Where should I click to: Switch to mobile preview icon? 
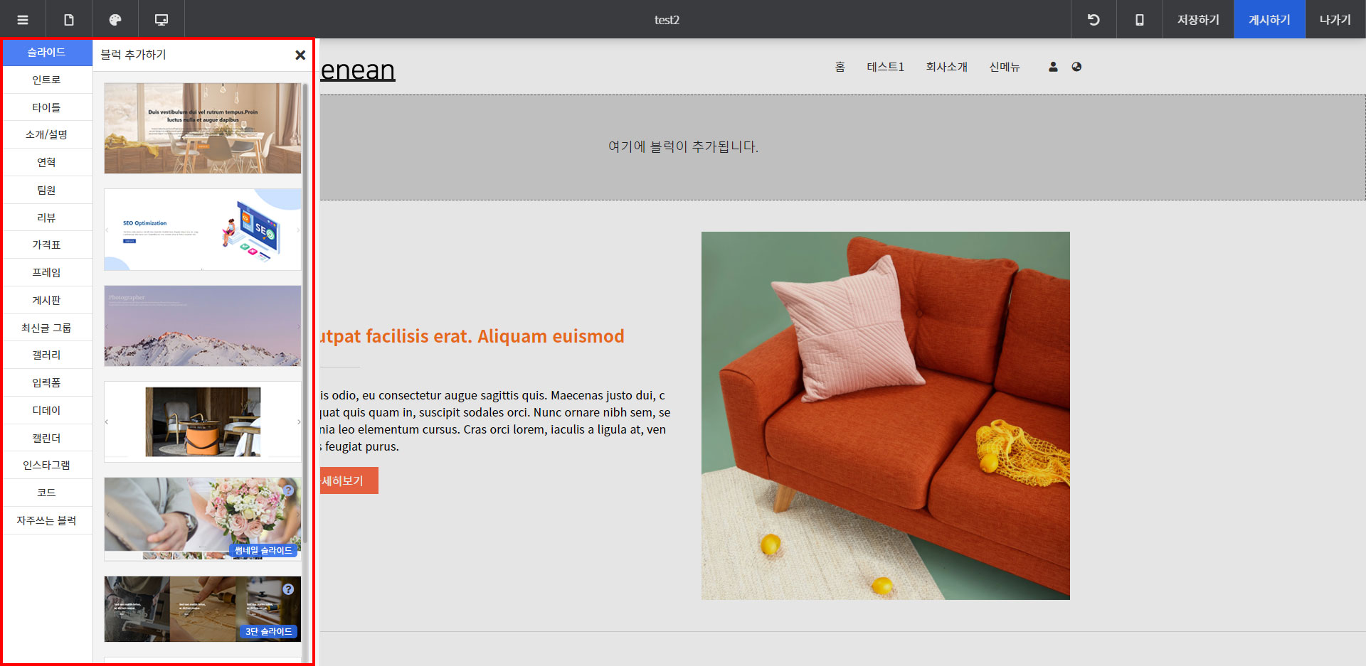click(1140, 20)
